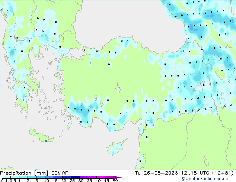Viewport: 236px width, 182px height.
Task: Click the legend label '40'
Action: (98, 181)
